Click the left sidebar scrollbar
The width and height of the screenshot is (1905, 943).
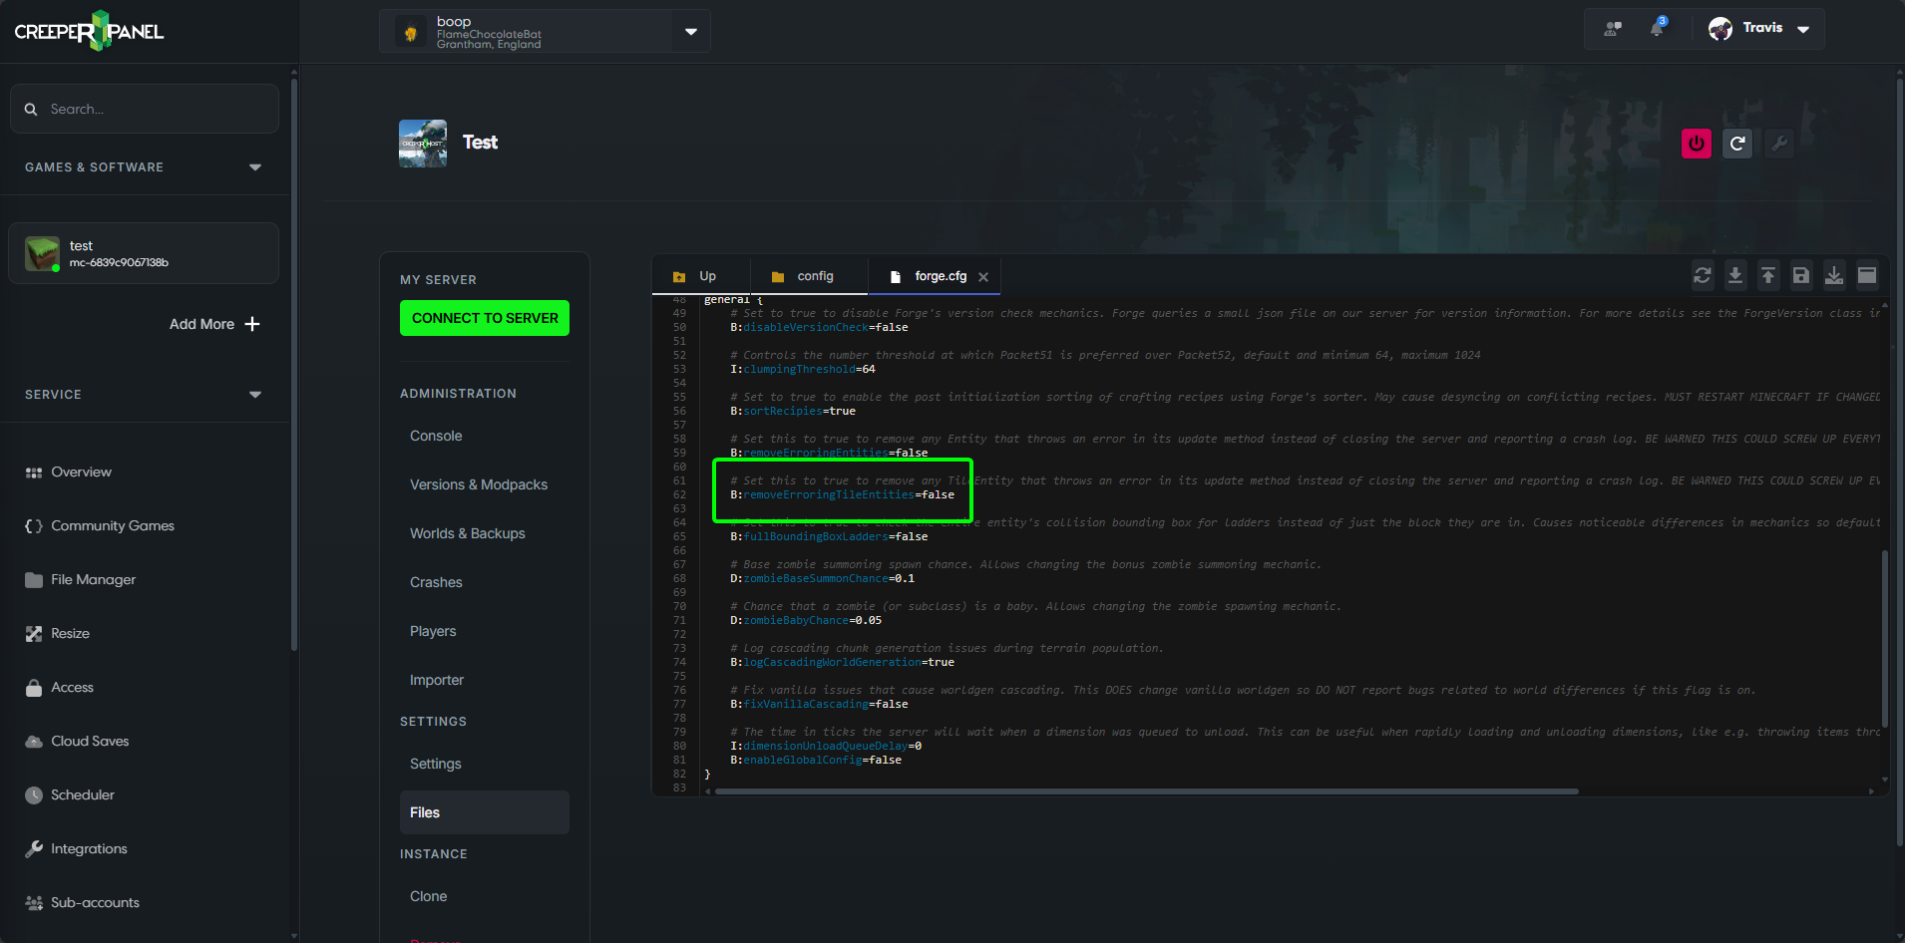pos(294,364)
